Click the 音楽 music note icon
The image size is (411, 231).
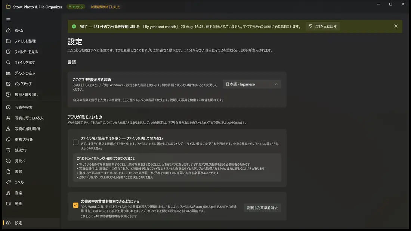pos(8,193)
